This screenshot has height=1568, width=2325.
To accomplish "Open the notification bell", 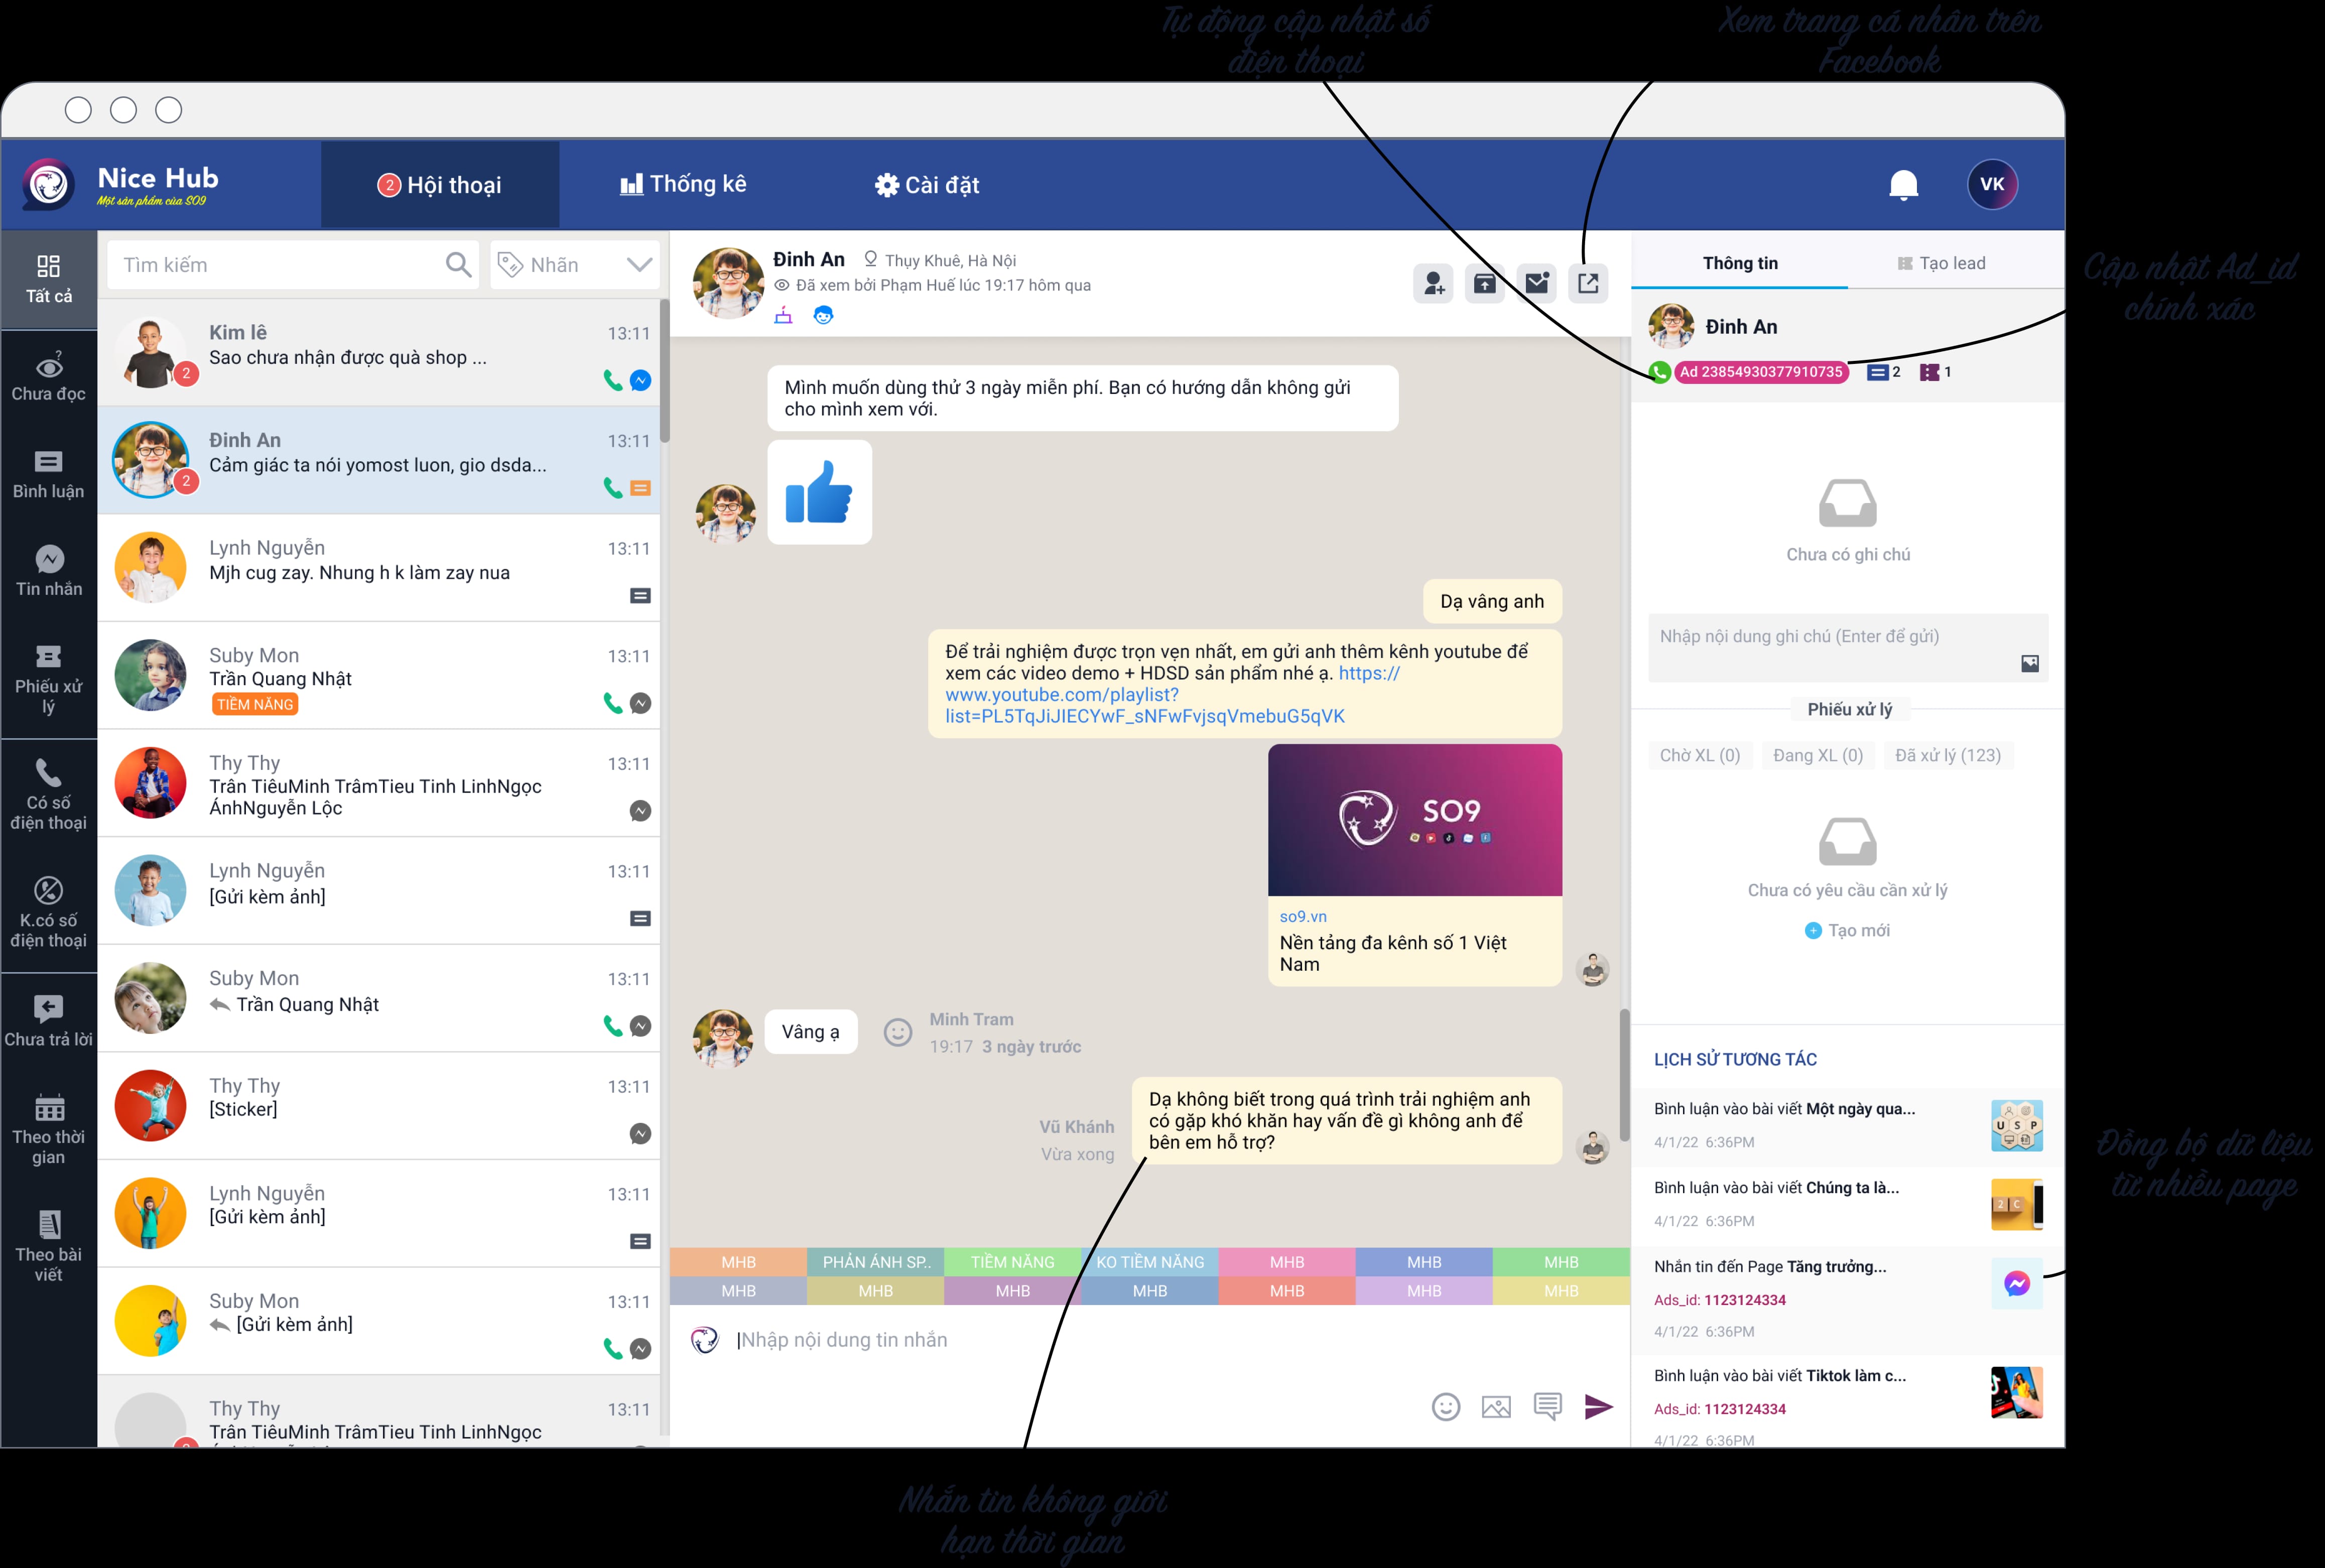I will pos(1903,185).
